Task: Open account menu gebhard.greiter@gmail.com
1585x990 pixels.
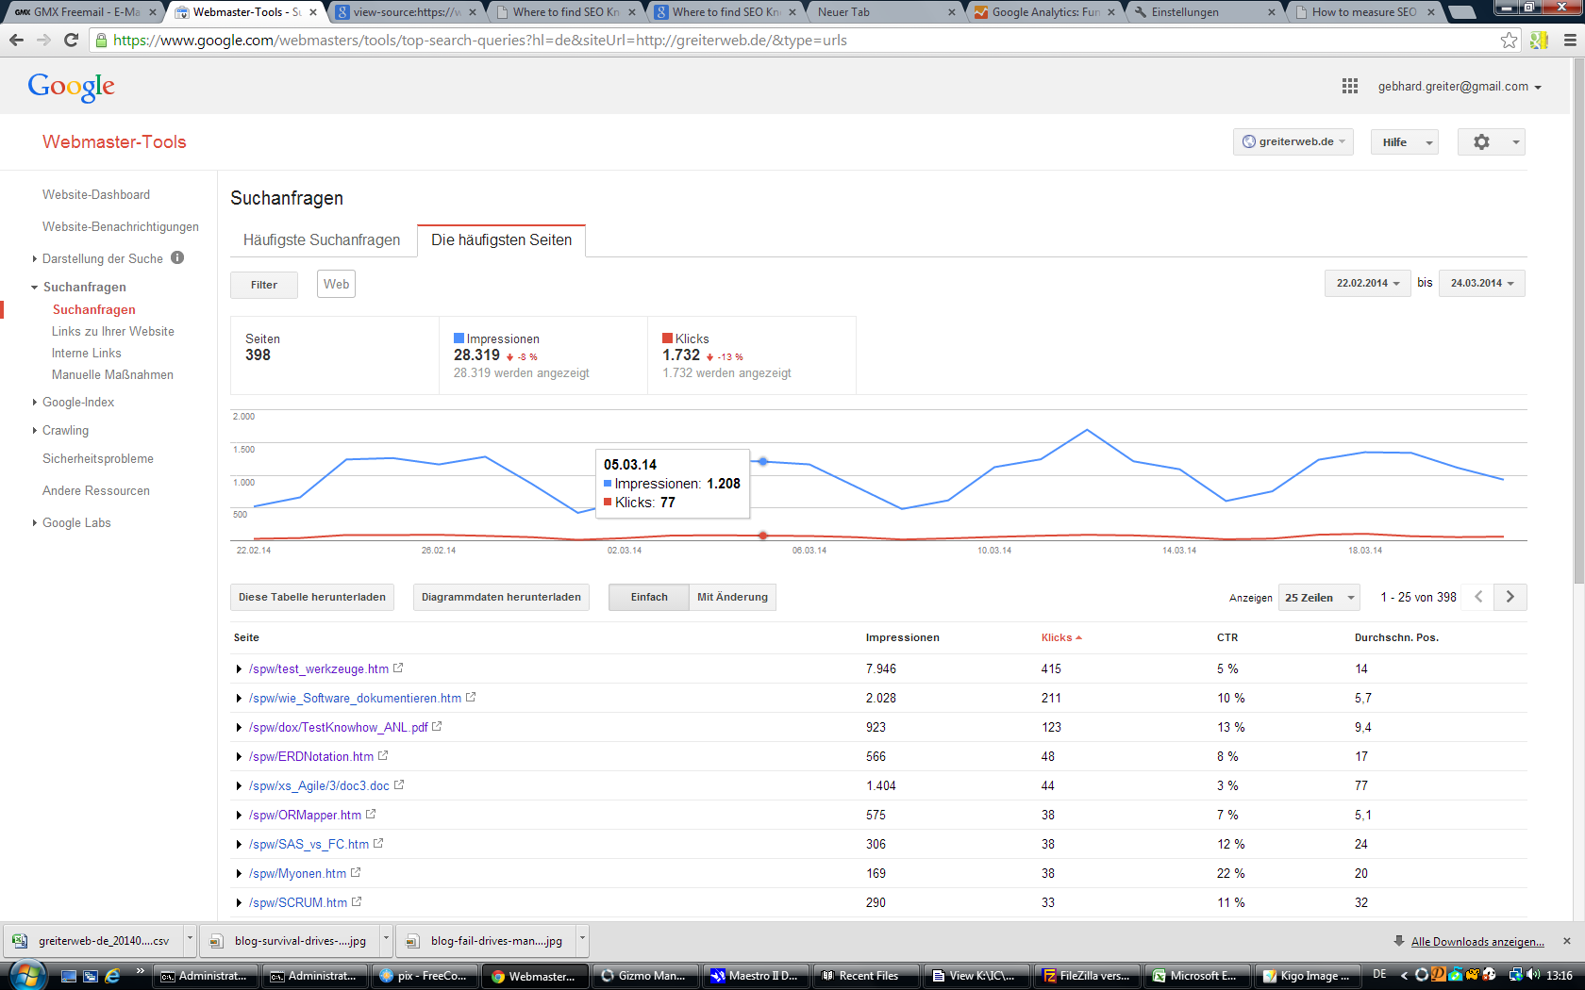Action: [x=1460, y=86]
